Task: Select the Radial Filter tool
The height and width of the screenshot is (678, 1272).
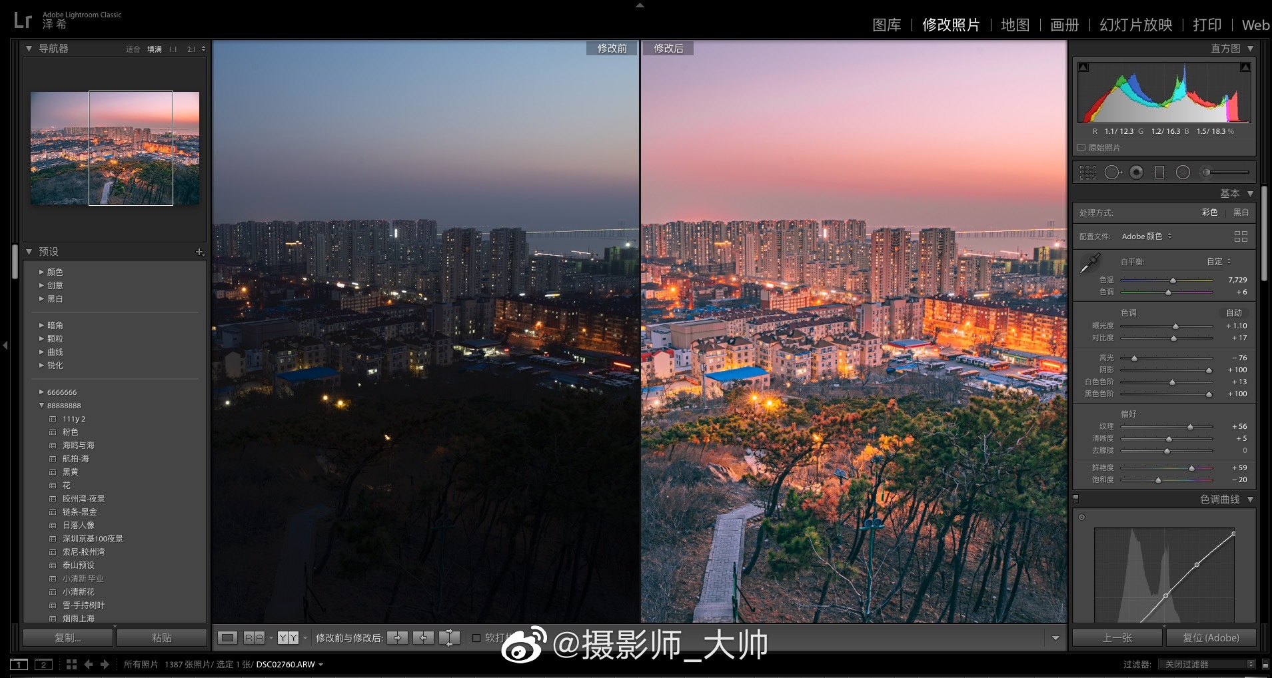Action: click(1183, 172)
